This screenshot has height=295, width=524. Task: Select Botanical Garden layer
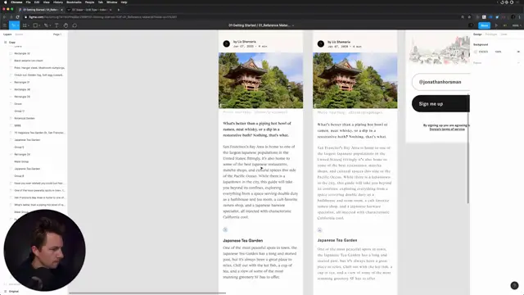(25, 118)
